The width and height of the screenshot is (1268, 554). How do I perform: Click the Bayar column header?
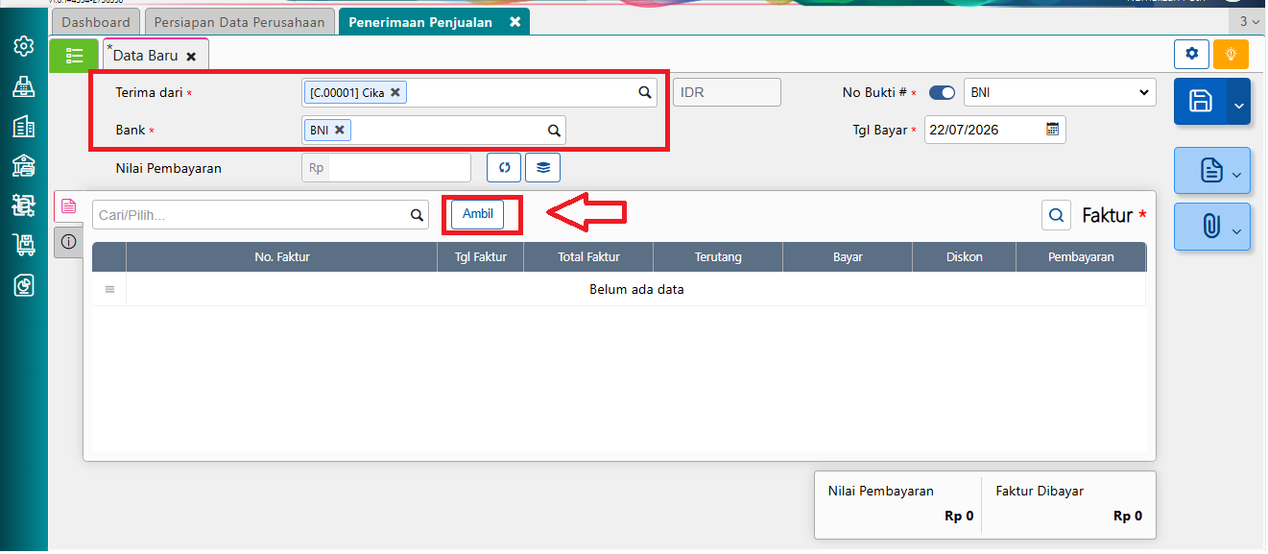click(x=848, y=256)
